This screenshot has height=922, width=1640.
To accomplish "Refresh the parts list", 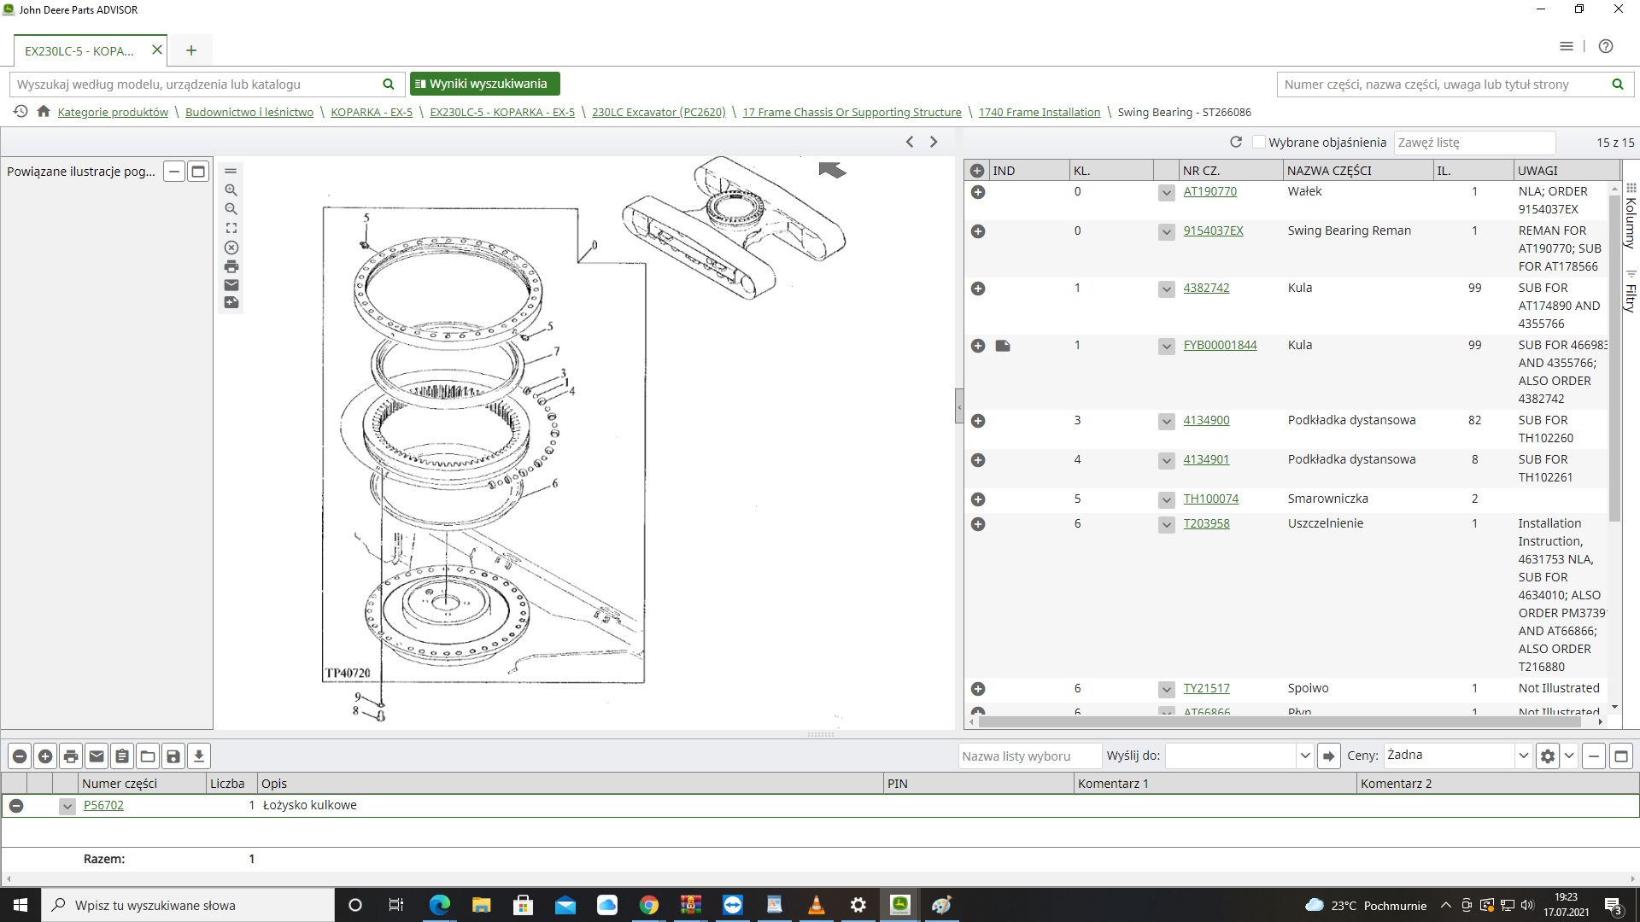I will tap(1236, 142).
